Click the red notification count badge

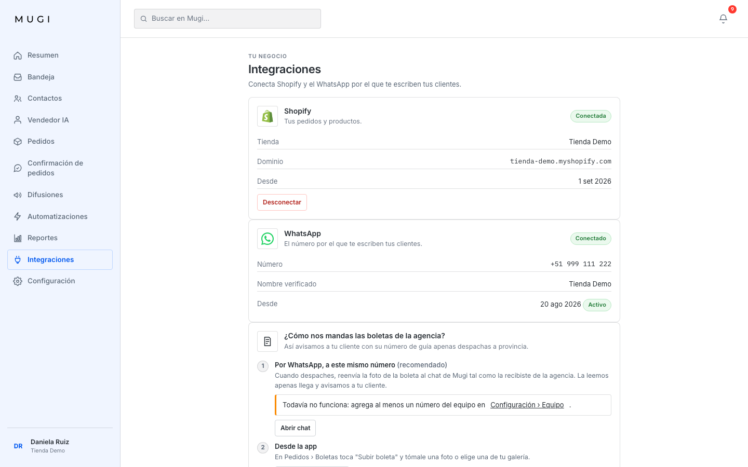point(732,9)
